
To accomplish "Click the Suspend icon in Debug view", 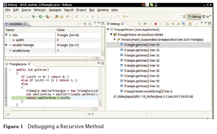I will [x=150, y=24].
